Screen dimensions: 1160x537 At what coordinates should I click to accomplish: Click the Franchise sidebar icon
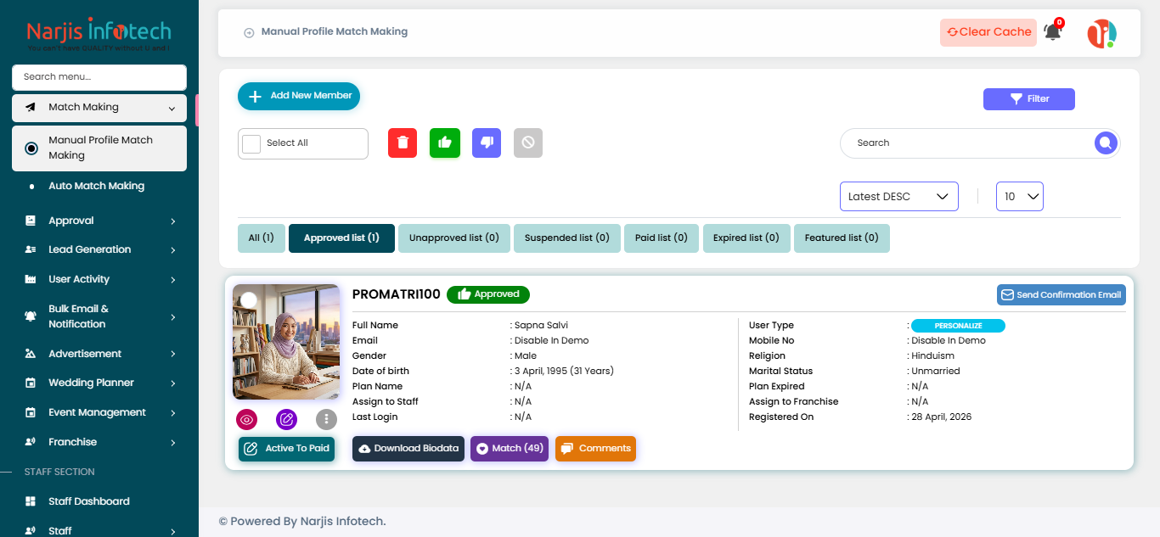31,442
